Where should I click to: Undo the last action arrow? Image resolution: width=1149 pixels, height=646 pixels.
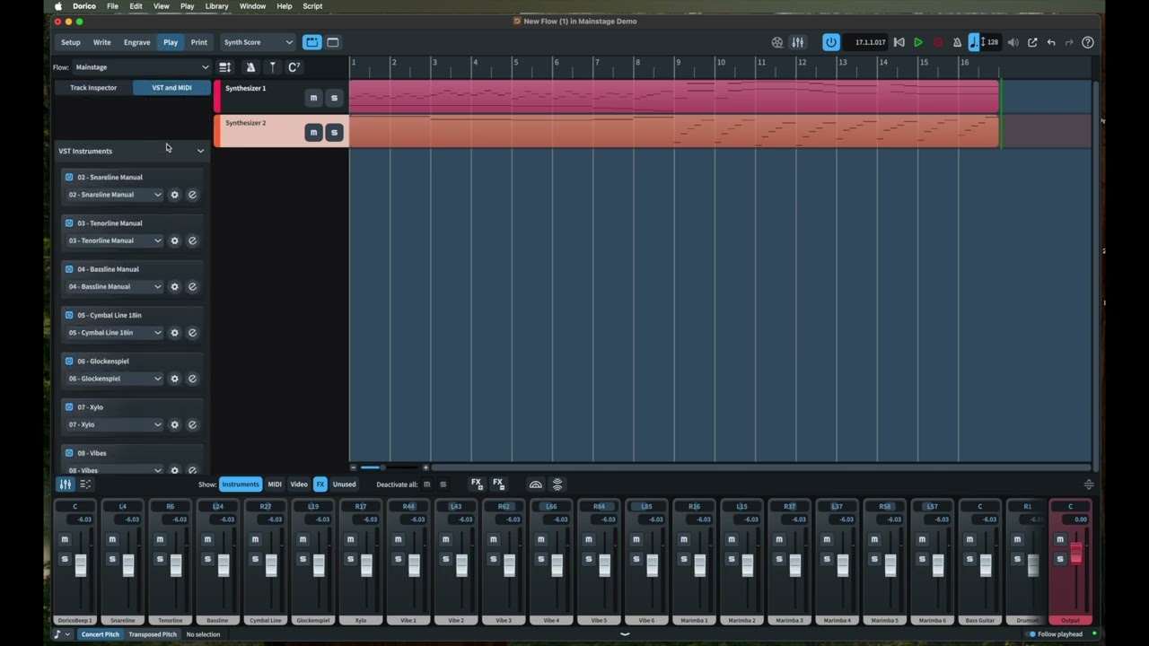[1051, 42]
